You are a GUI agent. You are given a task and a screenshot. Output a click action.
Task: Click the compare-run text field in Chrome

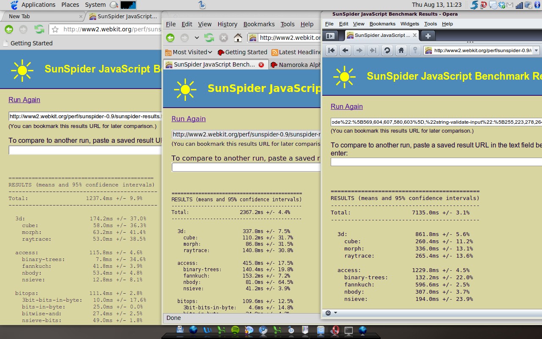point(85,150)
